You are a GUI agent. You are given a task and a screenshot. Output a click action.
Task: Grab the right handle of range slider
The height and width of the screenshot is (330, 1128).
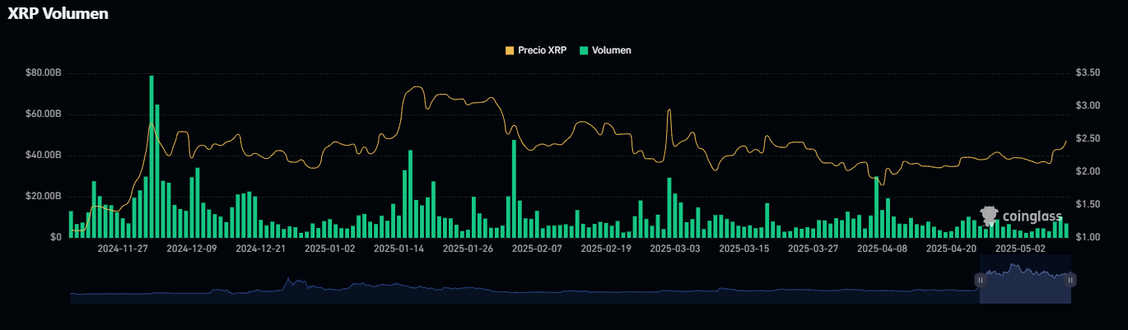[x=1070, y=280]
